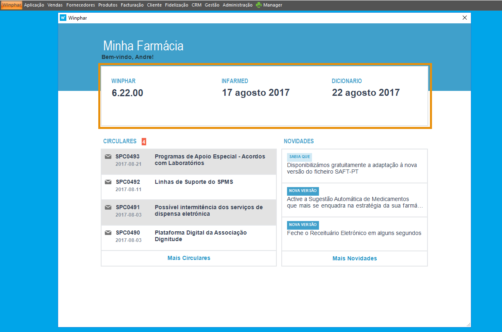This screenshot has height=332, width=502.
Task: Click the envelope icon beside SPC0492
Action: [108, 182]
